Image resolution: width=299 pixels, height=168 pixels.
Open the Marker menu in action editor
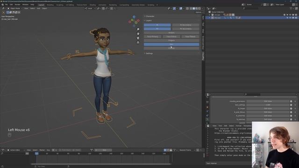tap(42, 150)
